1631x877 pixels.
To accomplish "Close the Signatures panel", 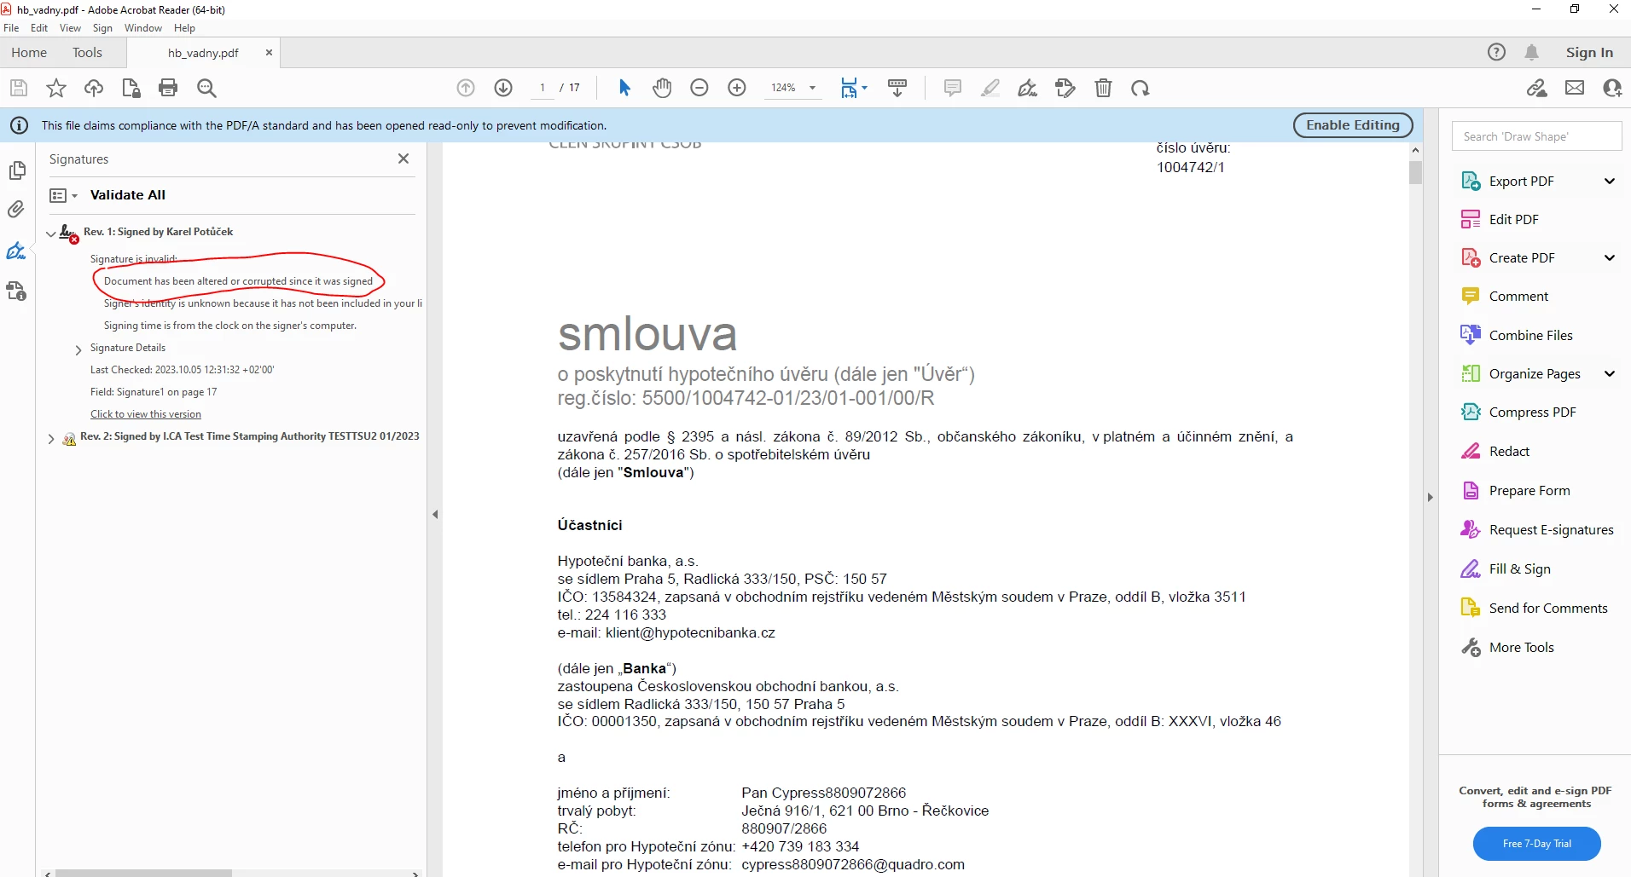I will [403, 159].
